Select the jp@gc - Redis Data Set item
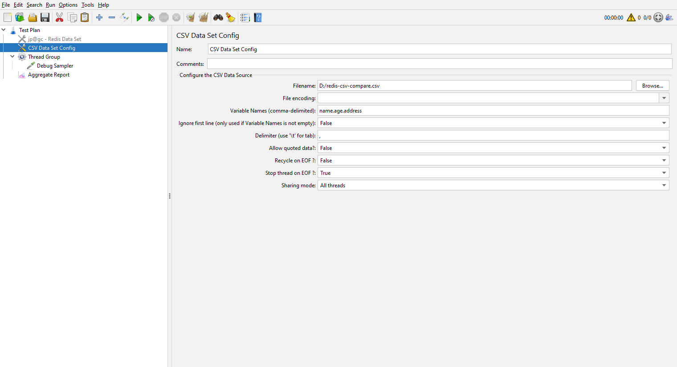The image size is (677, 367). (54, 39)
